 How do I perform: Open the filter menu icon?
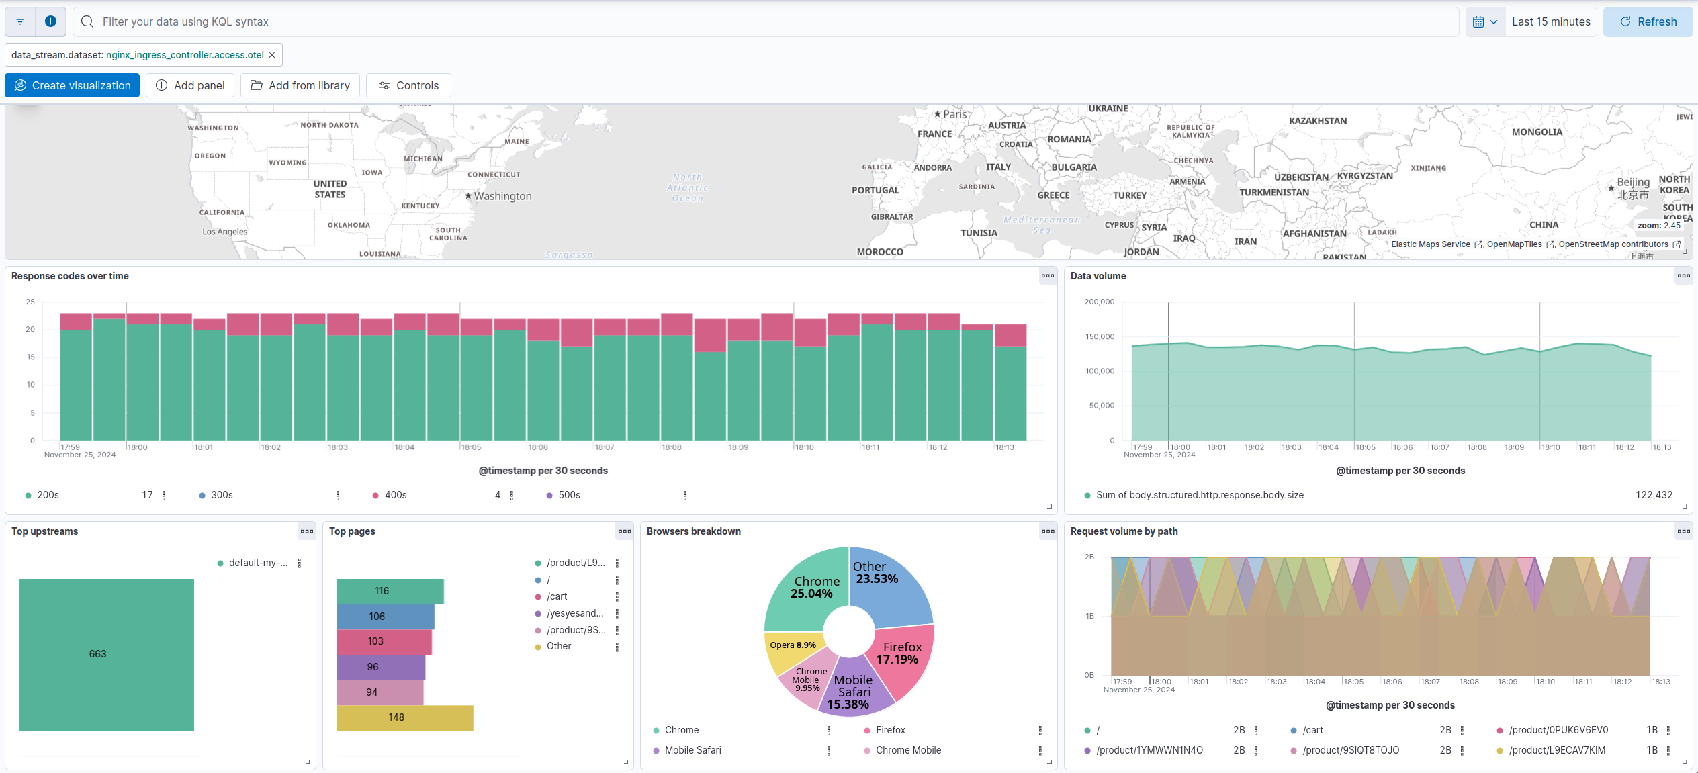[x=20, y=21]
